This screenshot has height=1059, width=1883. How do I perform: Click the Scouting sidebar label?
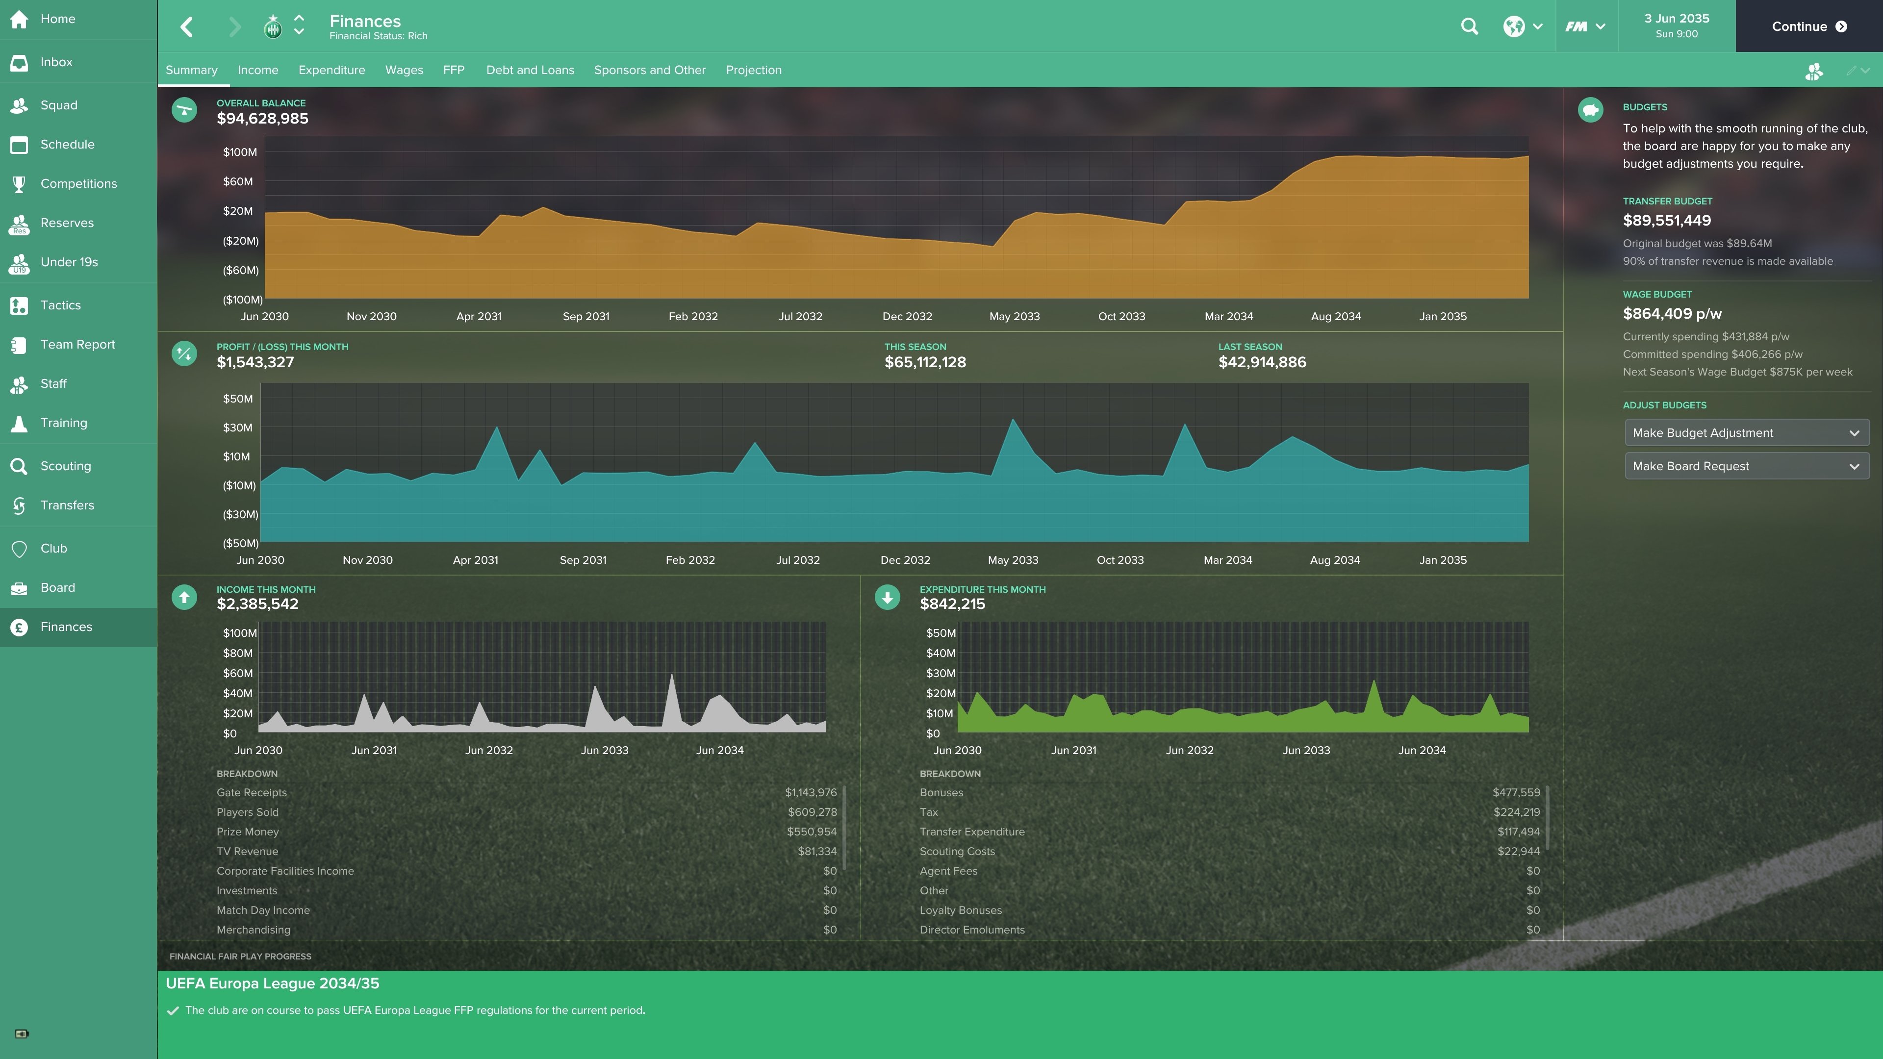coord(66,466)
